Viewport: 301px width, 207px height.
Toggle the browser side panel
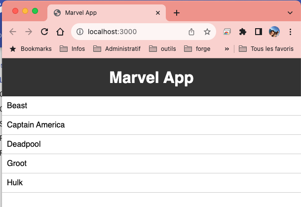(x=259, y=32)
